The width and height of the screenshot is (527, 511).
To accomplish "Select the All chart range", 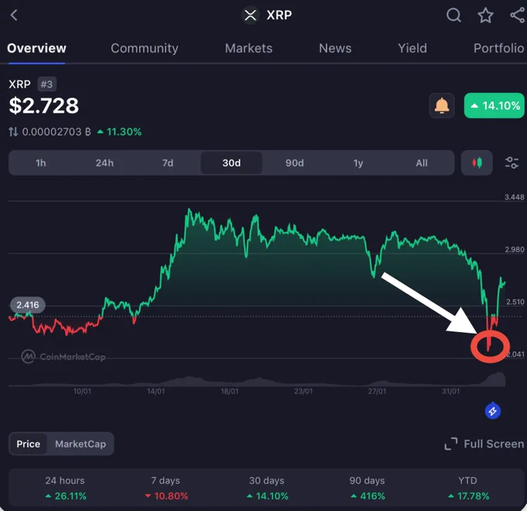I will 422,163.
